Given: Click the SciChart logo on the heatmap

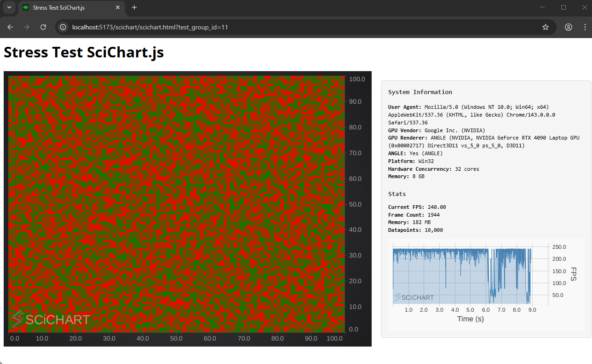Looking at the screenshot, I should 51,319.
